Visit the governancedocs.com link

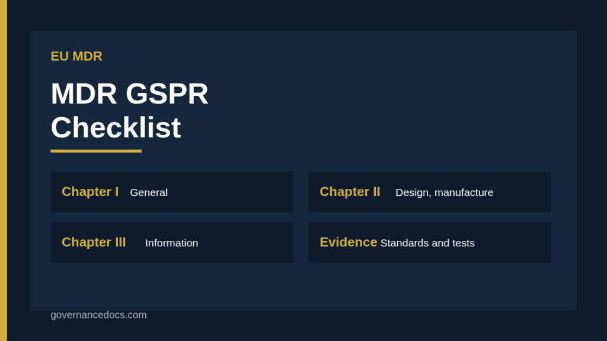pyautogui.click(x=99, y=315)
